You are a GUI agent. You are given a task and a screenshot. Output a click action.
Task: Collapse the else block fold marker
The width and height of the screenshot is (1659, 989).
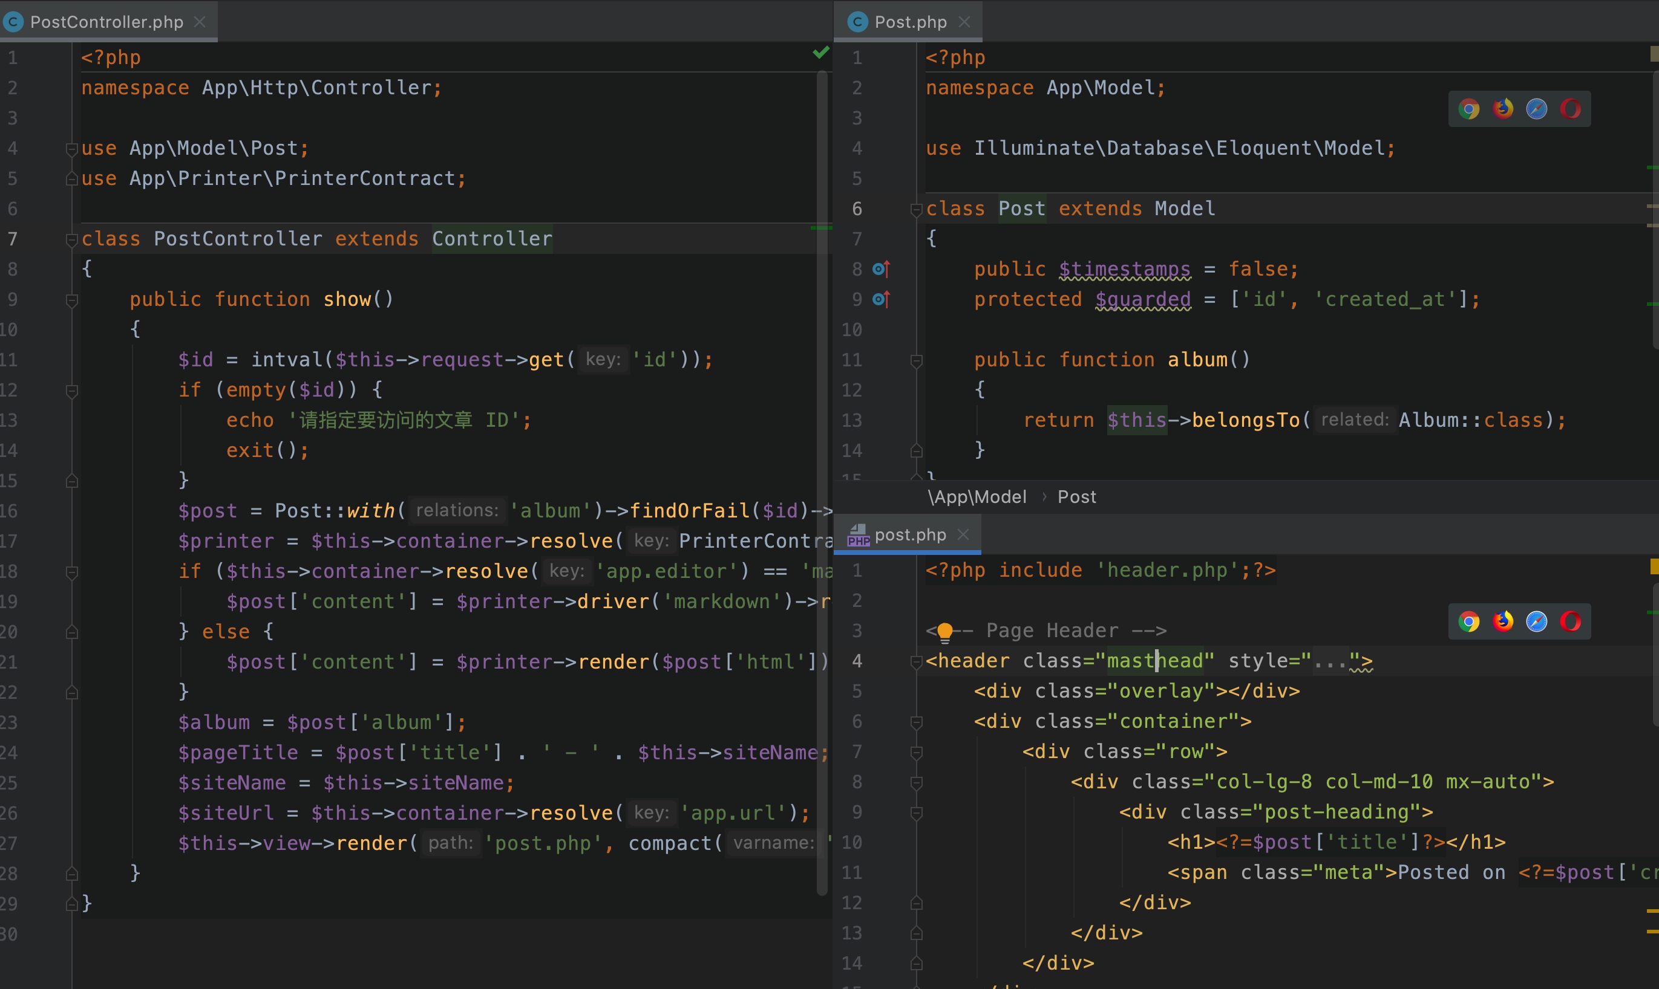coord(72,632)
